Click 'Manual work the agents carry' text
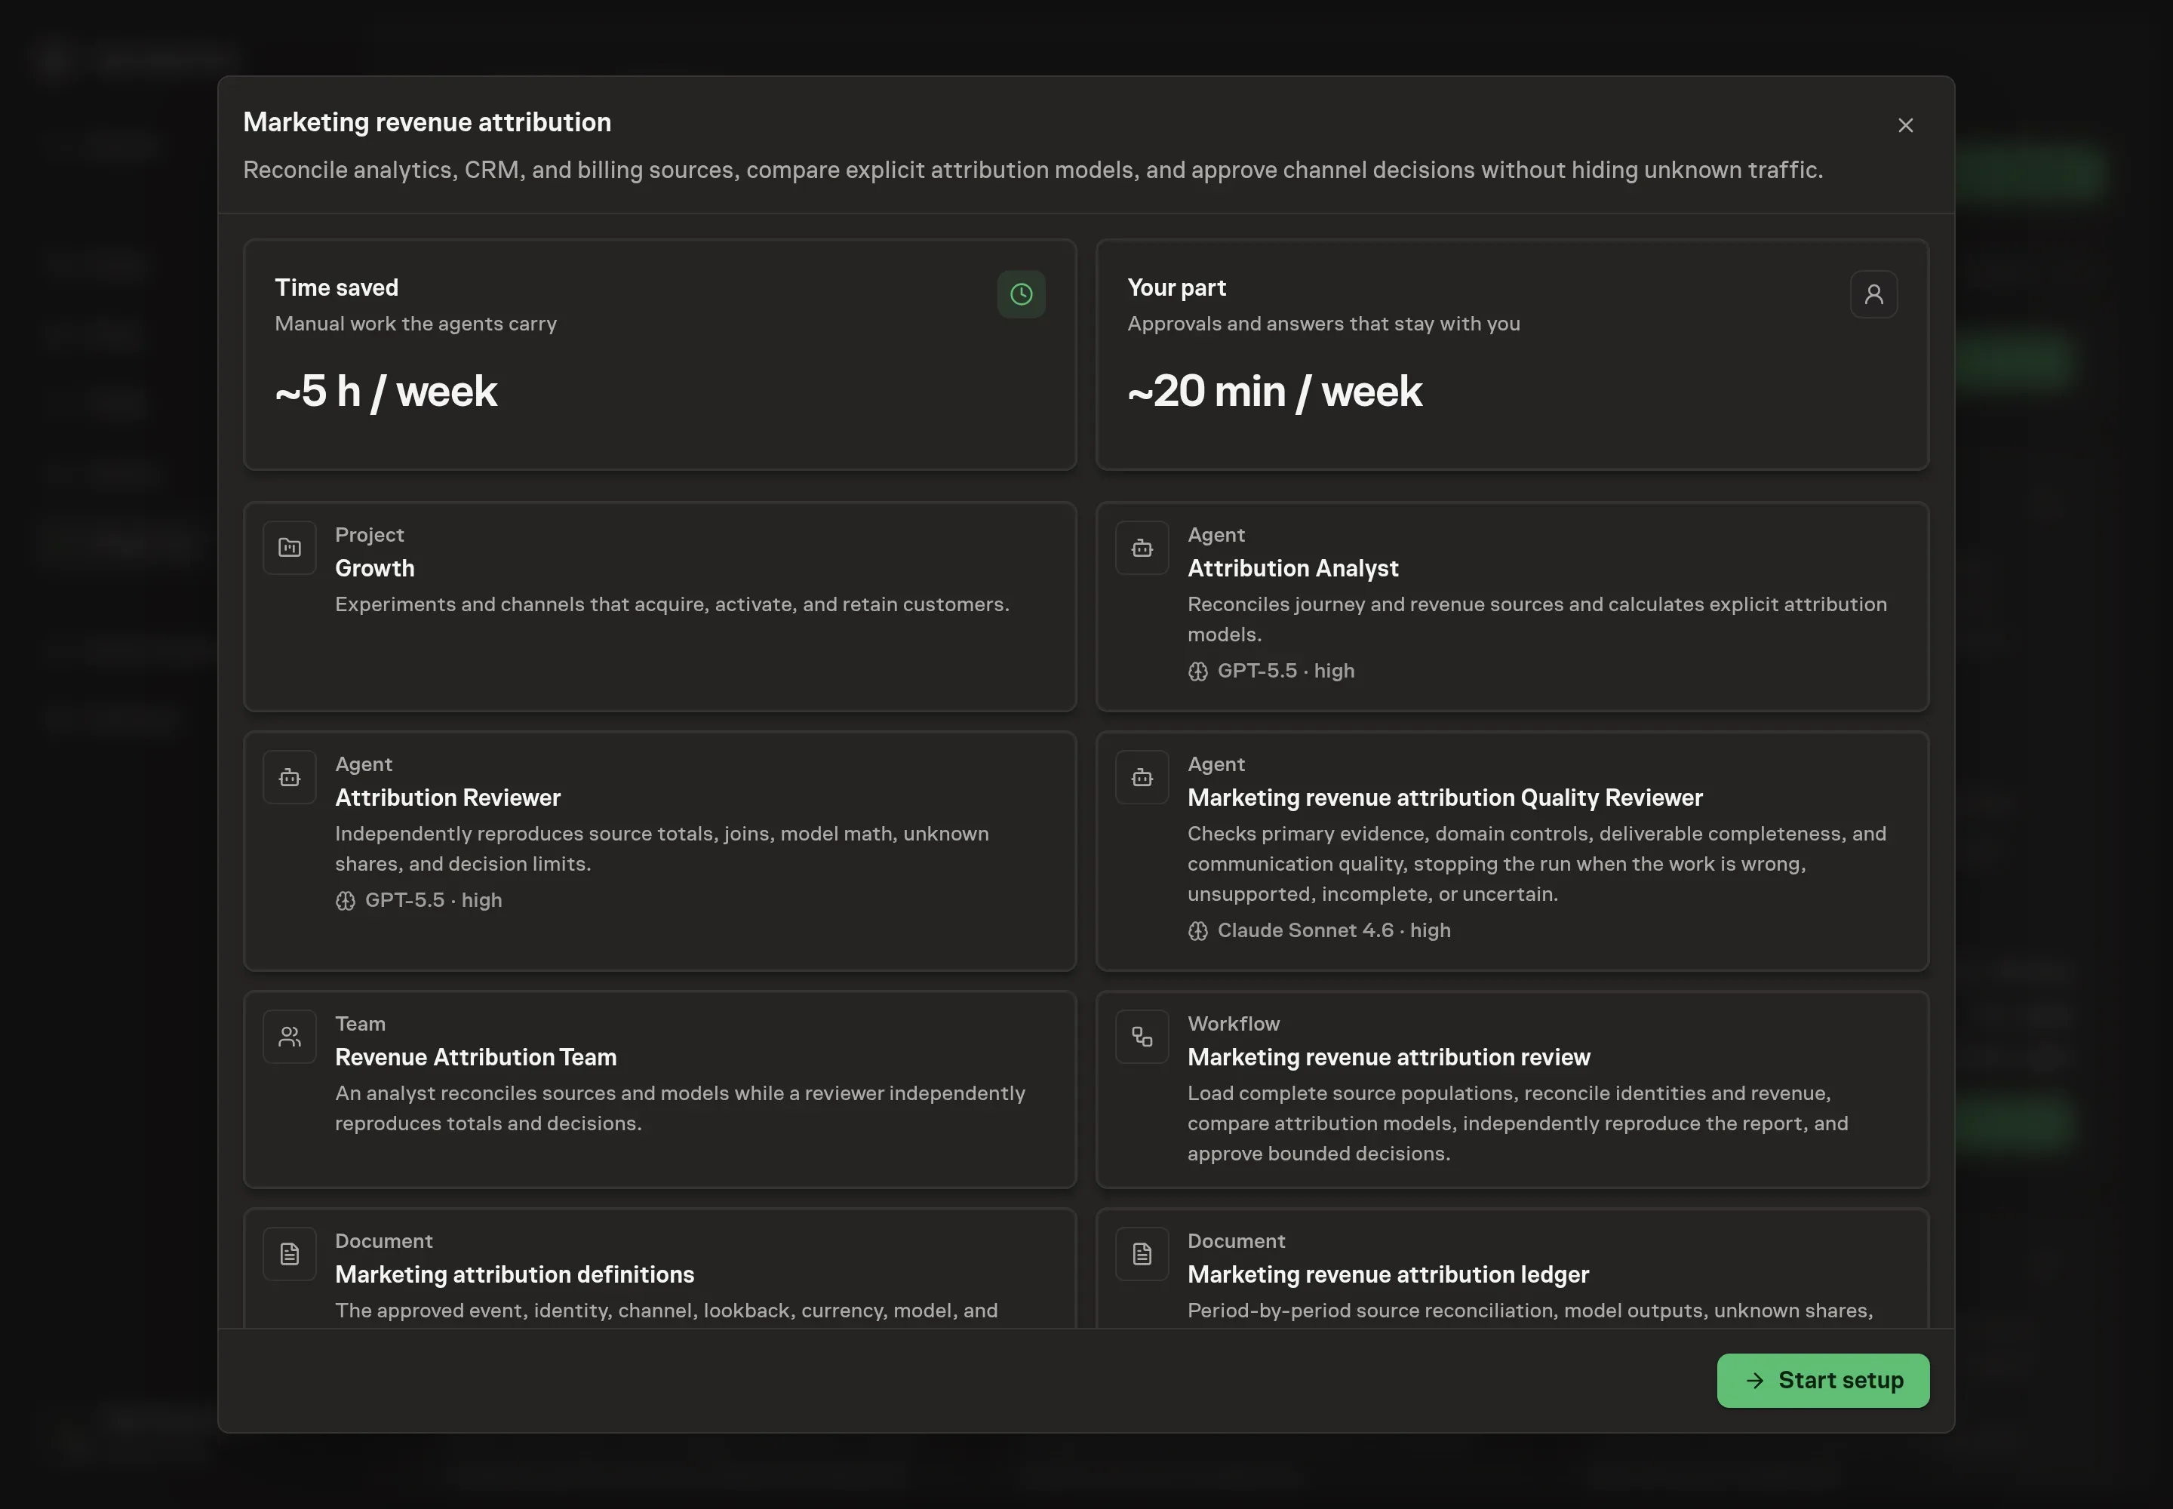The image size is (2173, 1509). pos(416,324)
